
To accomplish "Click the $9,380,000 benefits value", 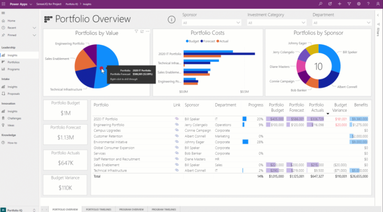I will (360, 119).
